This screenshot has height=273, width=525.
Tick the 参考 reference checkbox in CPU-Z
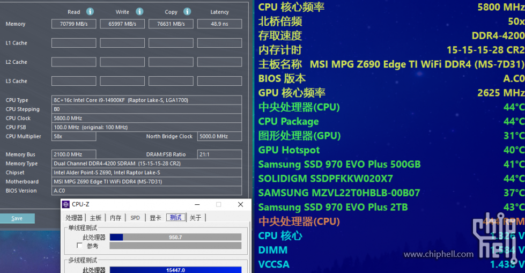coord(79,246)
